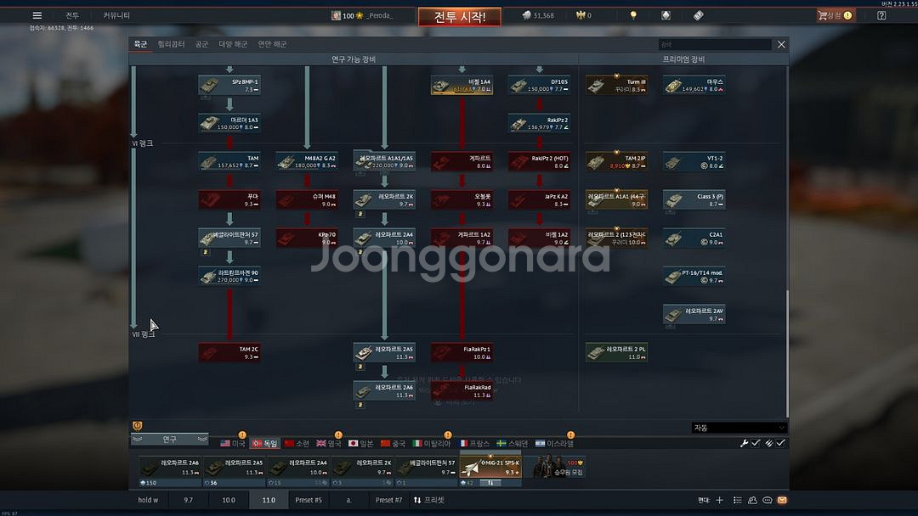The image size is (918, 516).
Task: Open the 자동 dropdown
Action: pos(739,428)
